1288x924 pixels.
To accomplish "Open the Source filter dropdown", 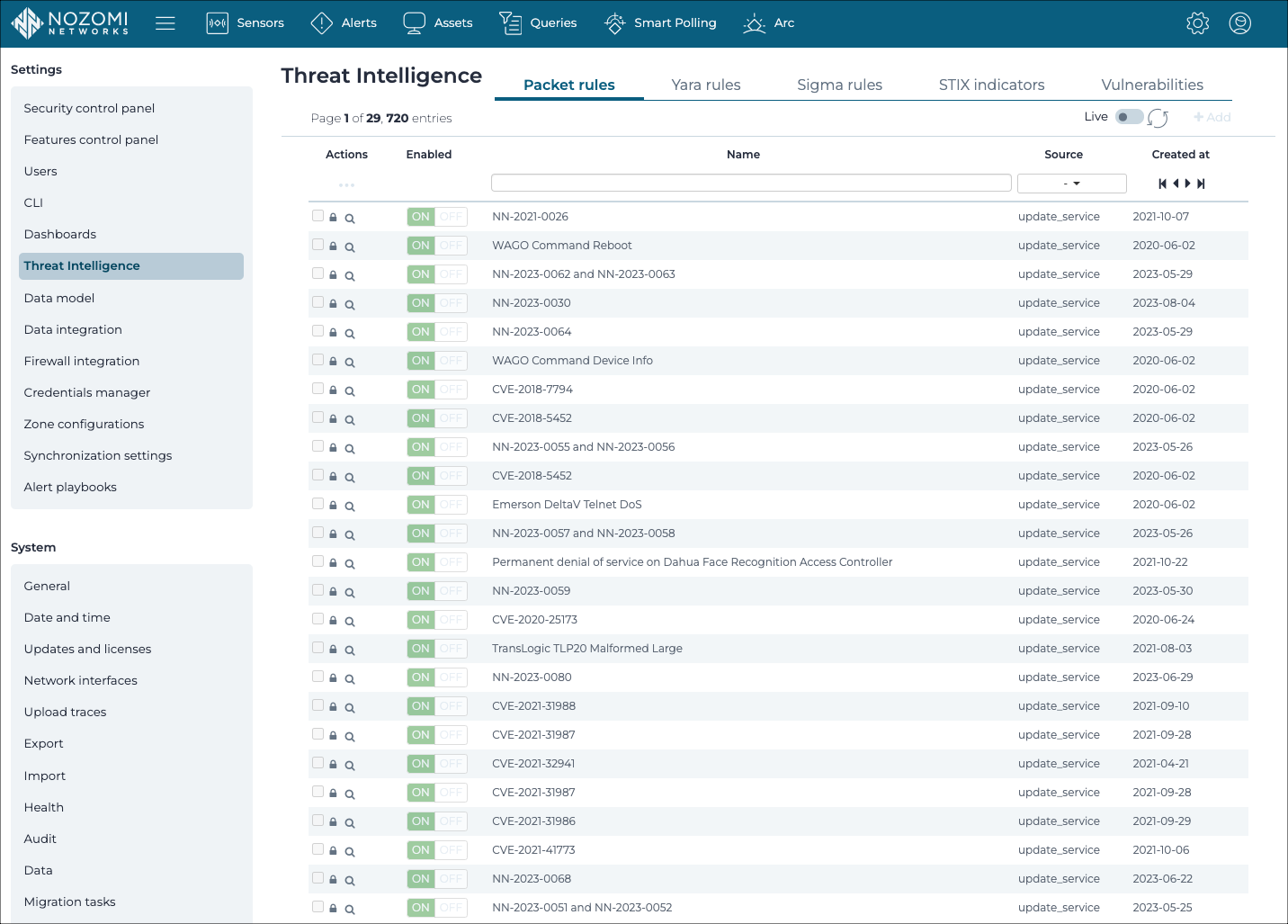I will [x=1071, y=184].
